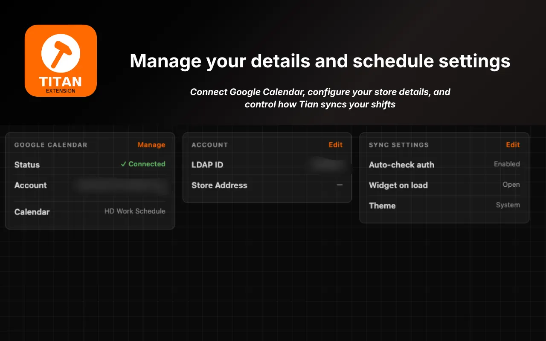
Task: Click the green Connected checkmark icon
Action: [x=123, y=164]
